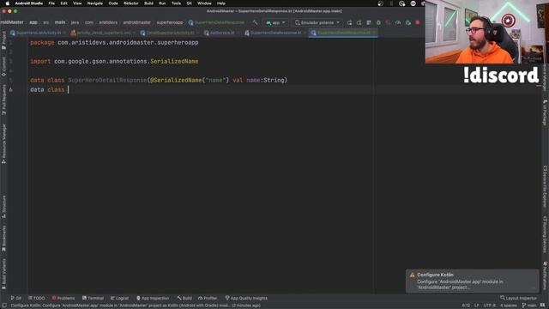The height and width of the screenshot is (309, 549).
Task: Click the package declaration line
Action: tap(114, 42)
